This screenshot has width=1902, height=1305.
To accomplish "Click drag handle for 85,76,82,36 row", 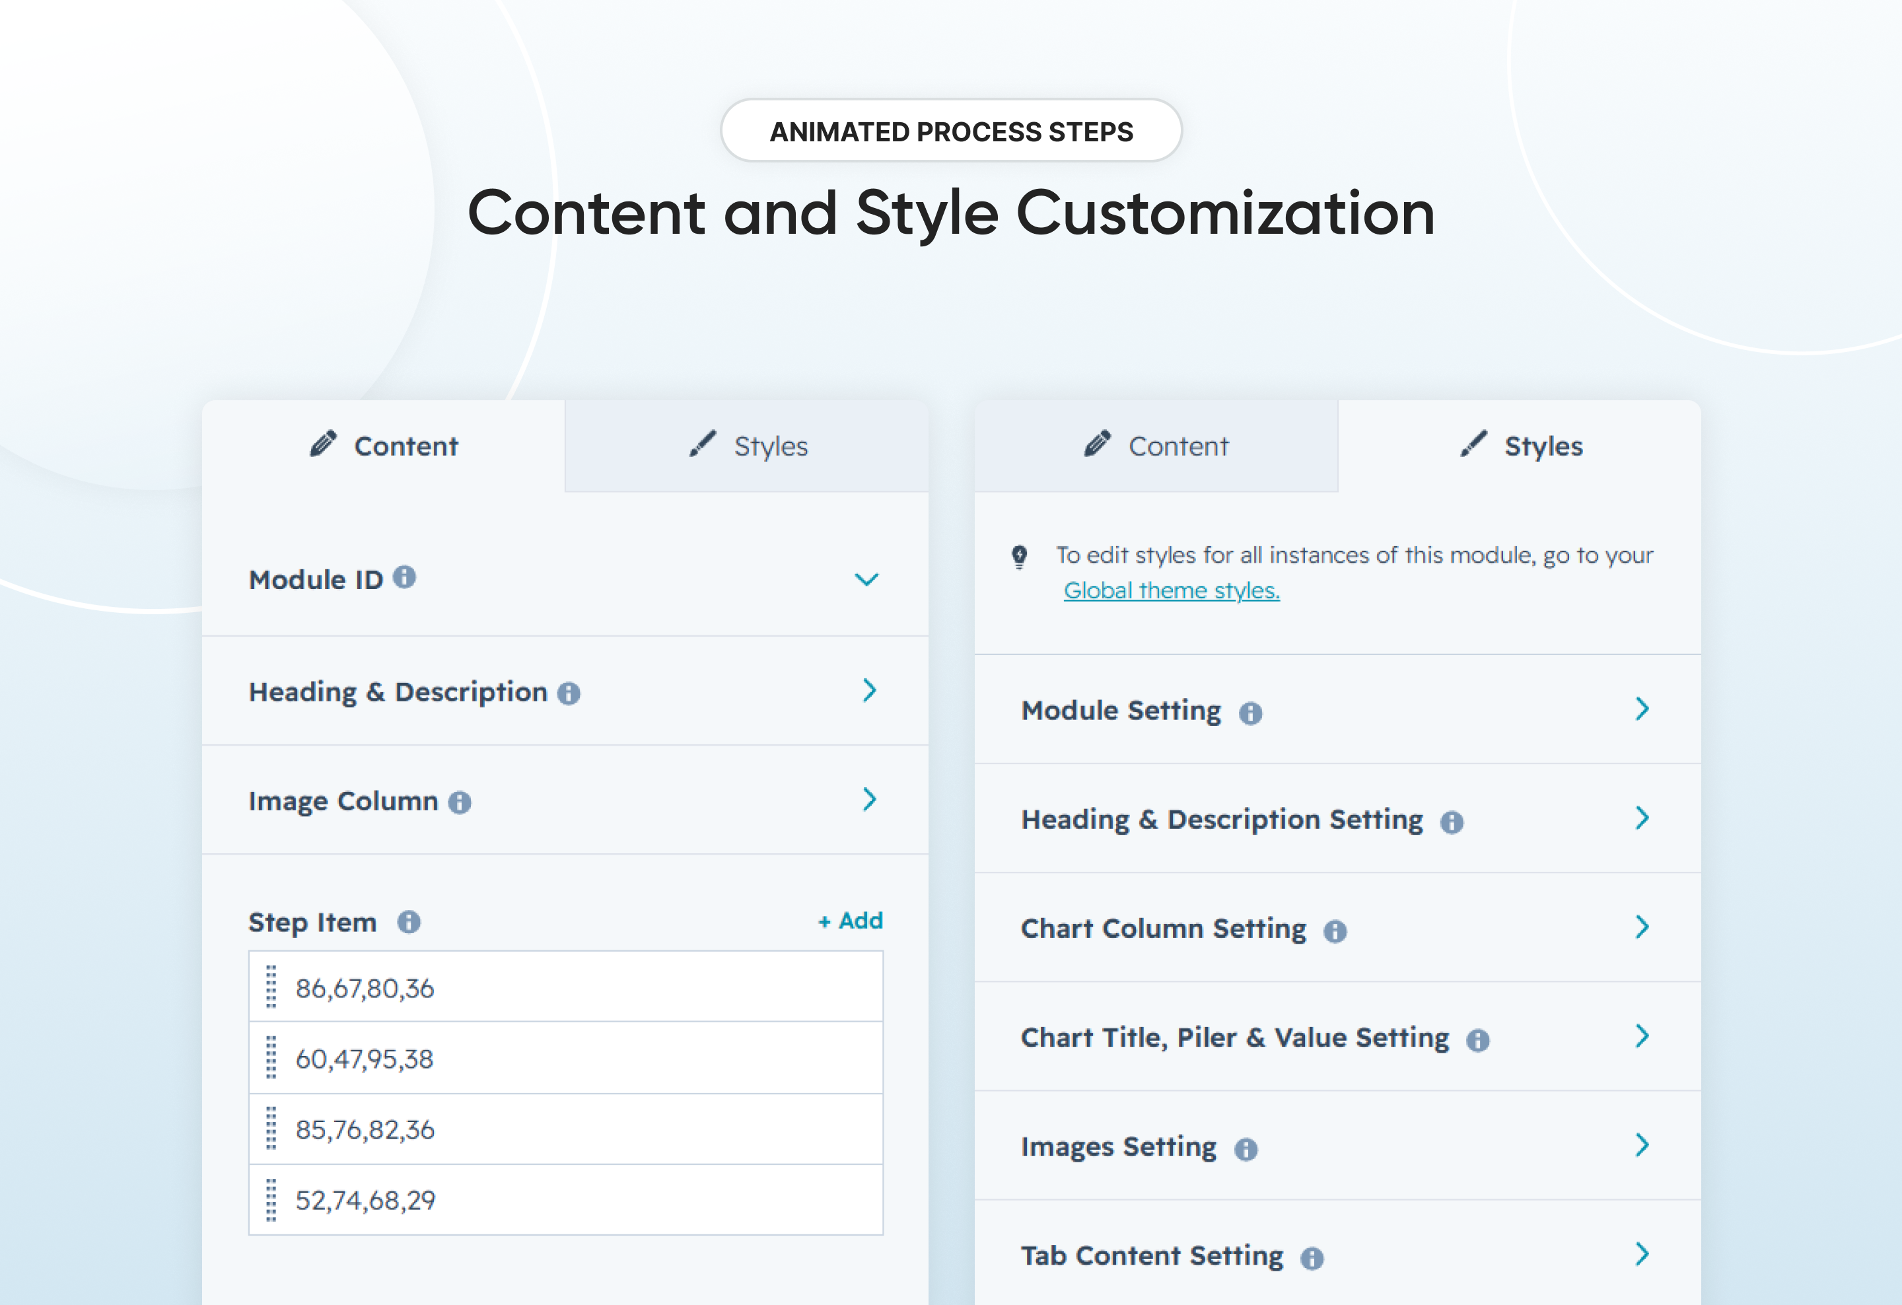I will click(x=271, y=1129).
